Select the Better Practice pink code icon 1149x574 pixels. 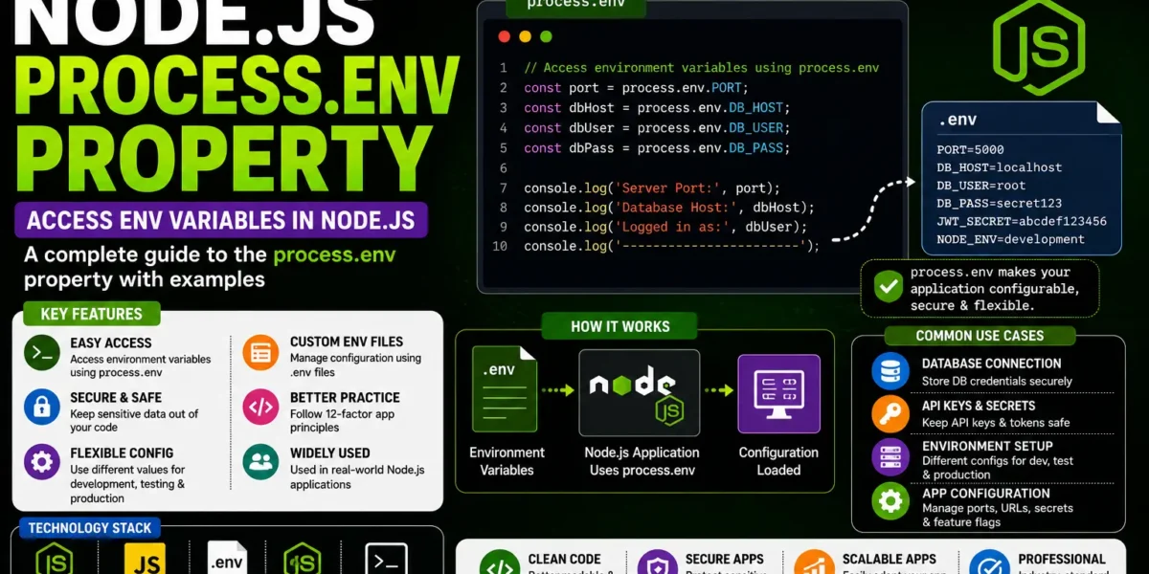coord(259,407)
